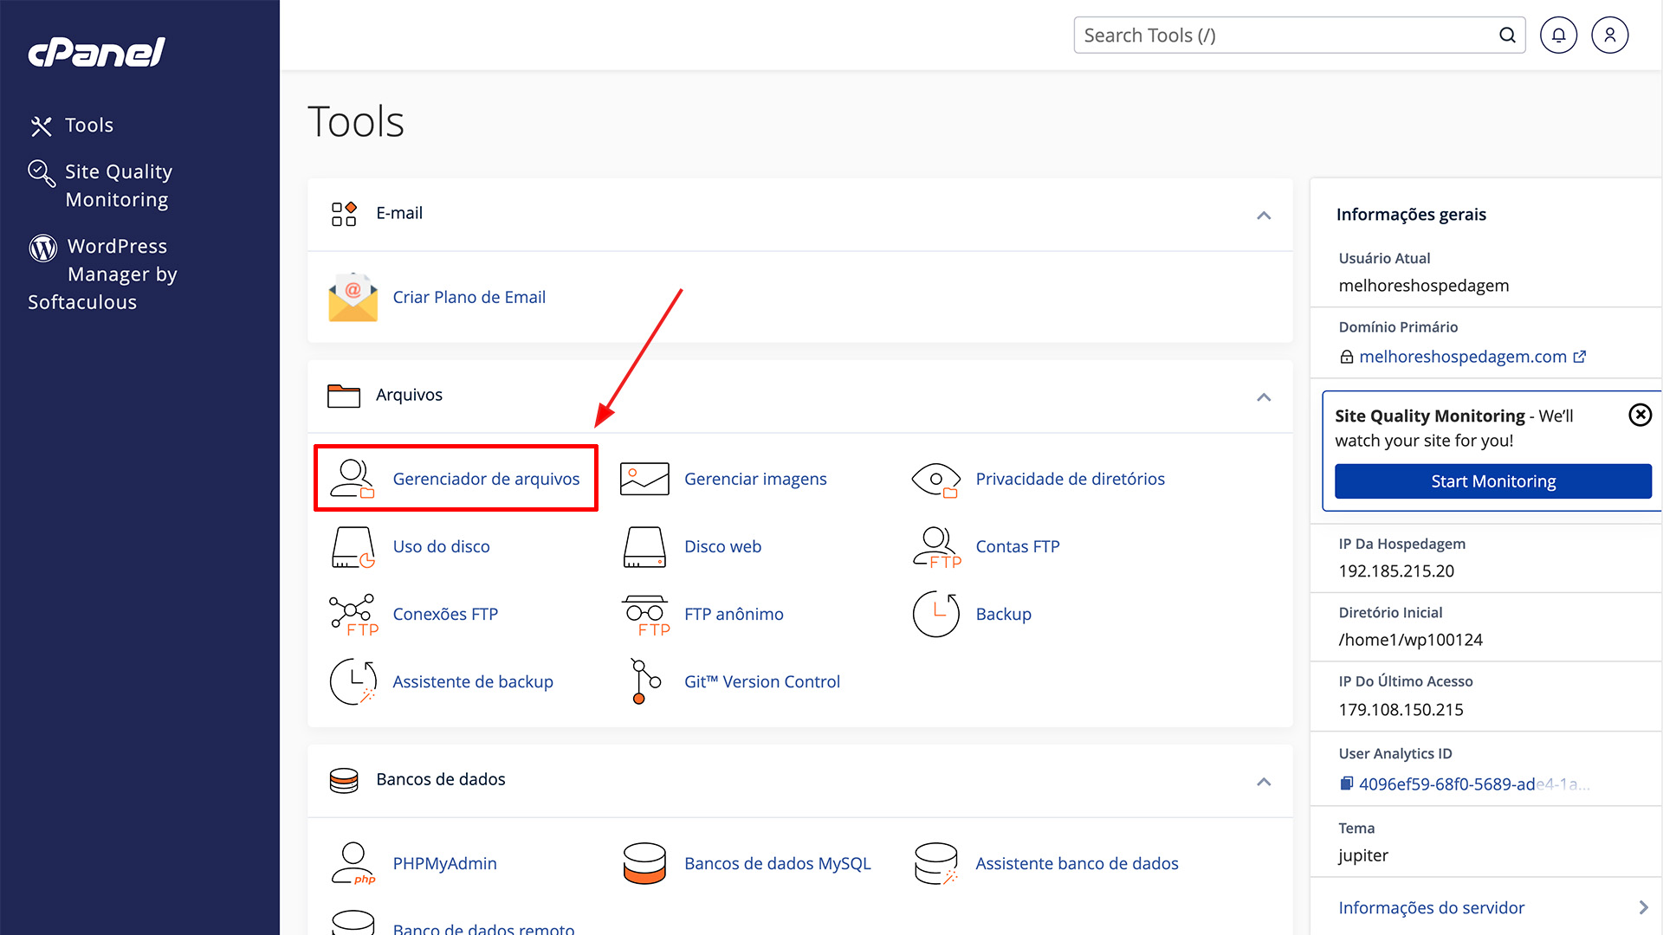
Task: Click external-link icon beside primary domain
Action: pos(1579,357)
